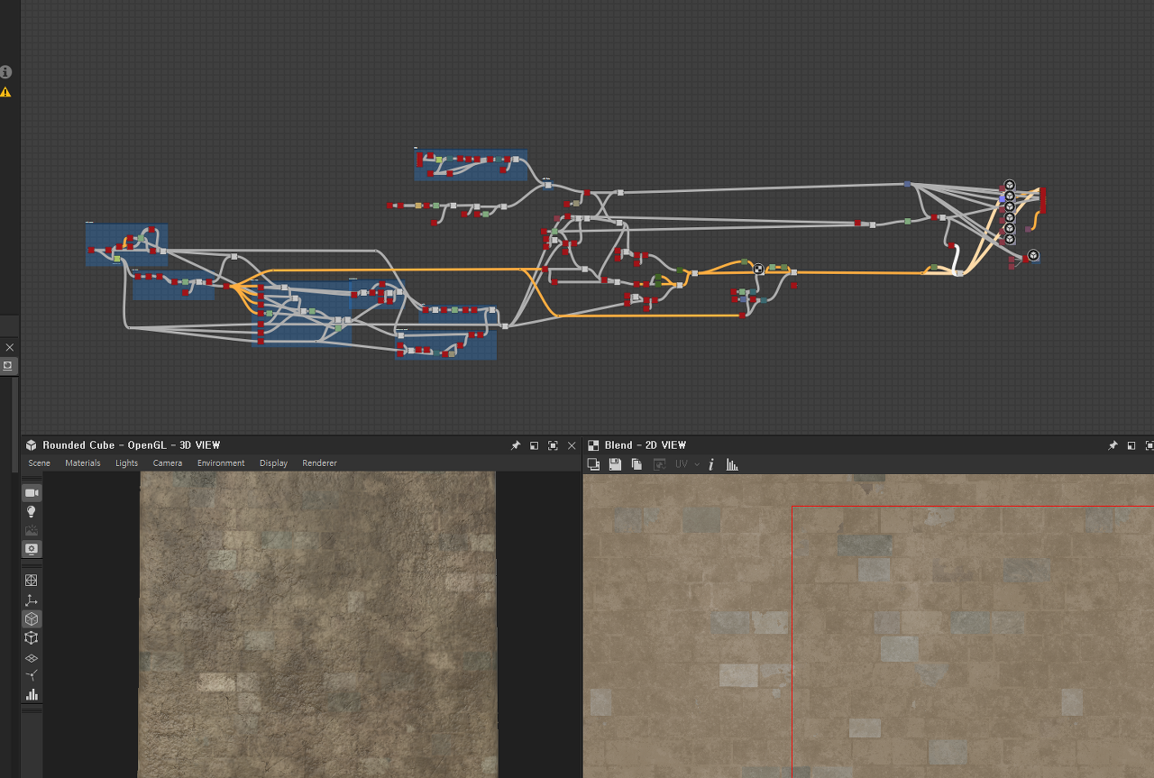Save the image with the floppy disk icon
Screen dimensions: 1154x778
click(615, 464)
